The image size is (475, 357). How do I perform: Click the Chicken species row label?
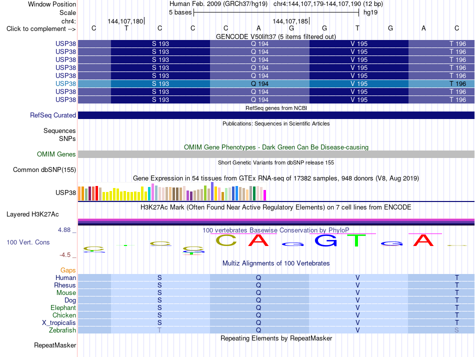point(64,315)
